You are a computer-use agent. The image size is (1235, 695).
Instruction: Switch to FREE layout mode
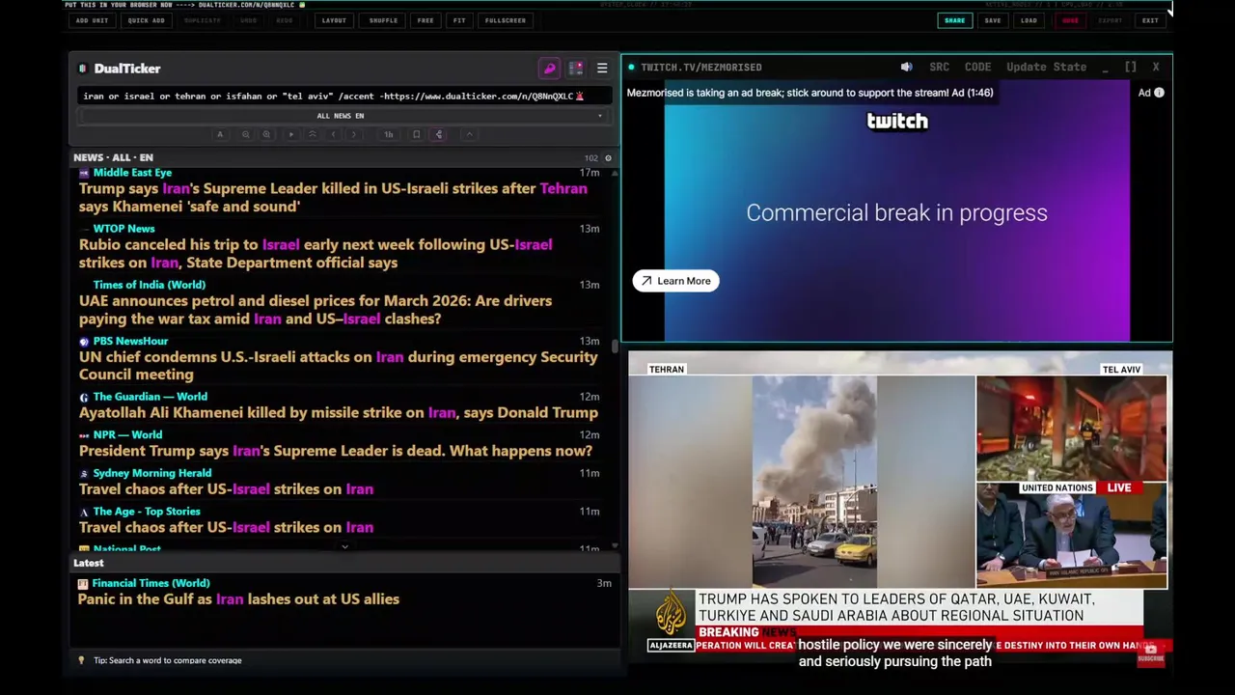tap(425, 20)
